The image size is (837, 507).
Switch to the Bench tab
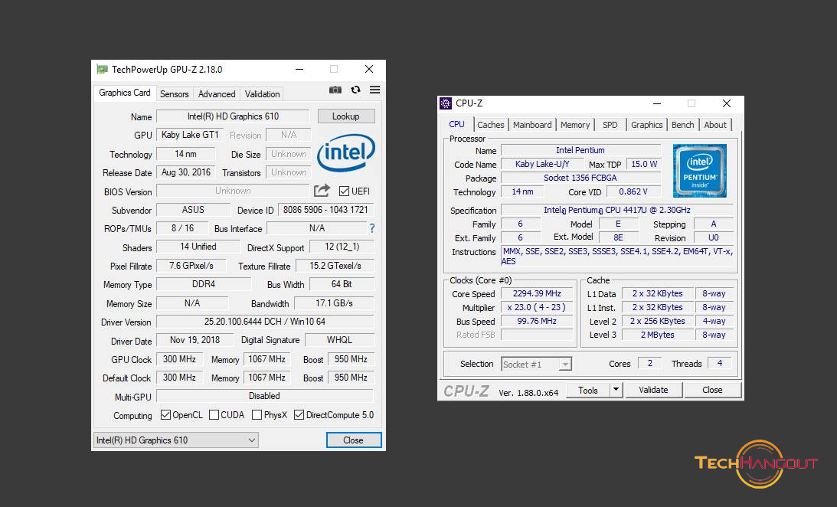coord(683,125)
